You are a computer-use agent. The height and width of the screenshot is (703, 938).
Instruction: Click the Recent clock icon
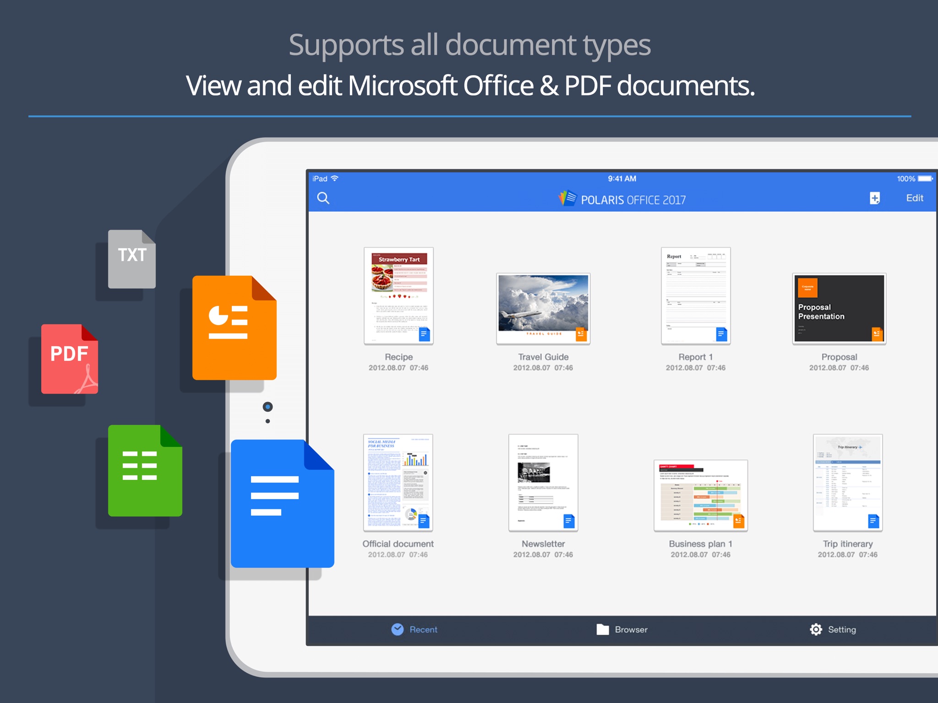[x=398, y=629]
